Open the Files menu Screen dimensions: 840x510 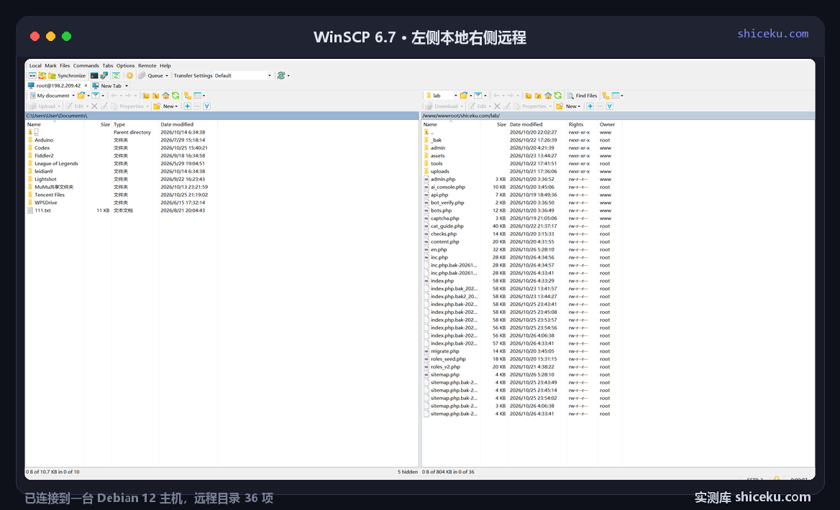click(65, 65)
